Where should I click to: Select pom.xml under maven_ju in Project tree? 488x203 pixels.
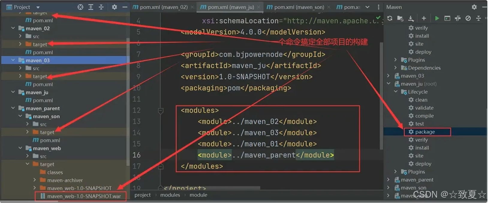pyautogui.click(x=39, y=100)
